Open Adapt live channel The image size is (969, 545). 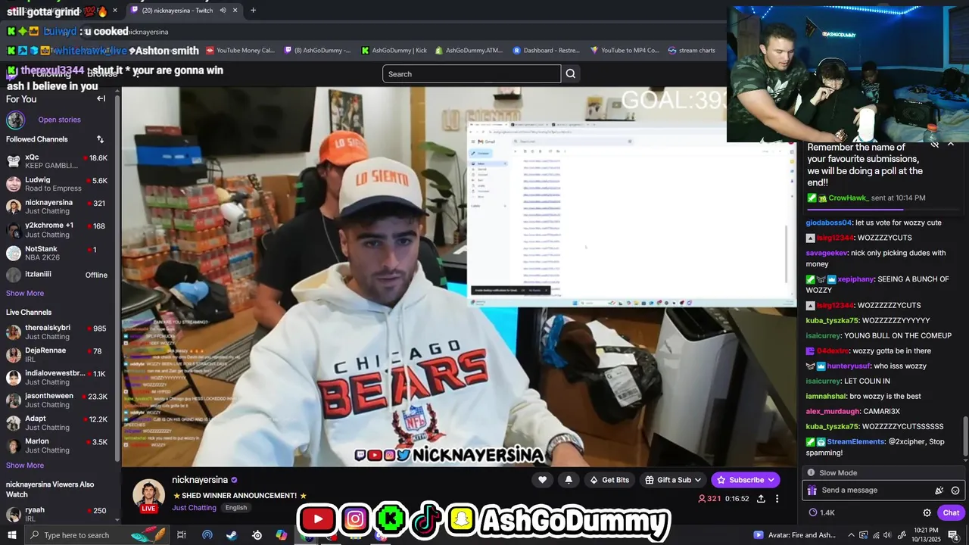click(57, 423)
